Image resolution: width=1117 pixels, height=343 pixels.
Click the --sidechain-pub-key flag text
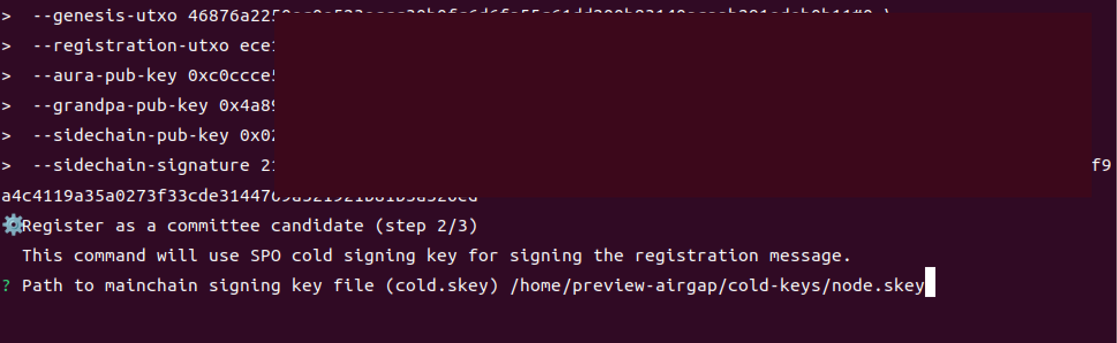pos(131,135)
